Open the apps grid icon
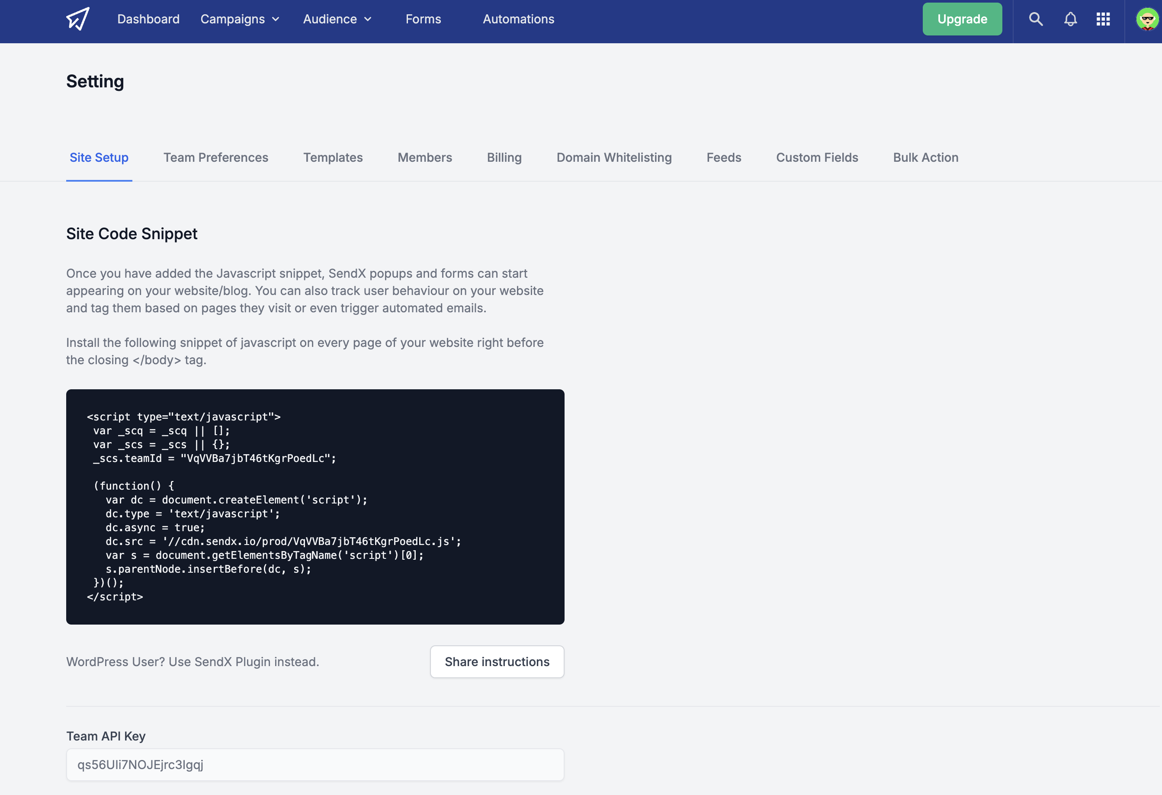The width and height of the screenshot is (1162, 795). pyautogui.click(x=1103, y=19)
